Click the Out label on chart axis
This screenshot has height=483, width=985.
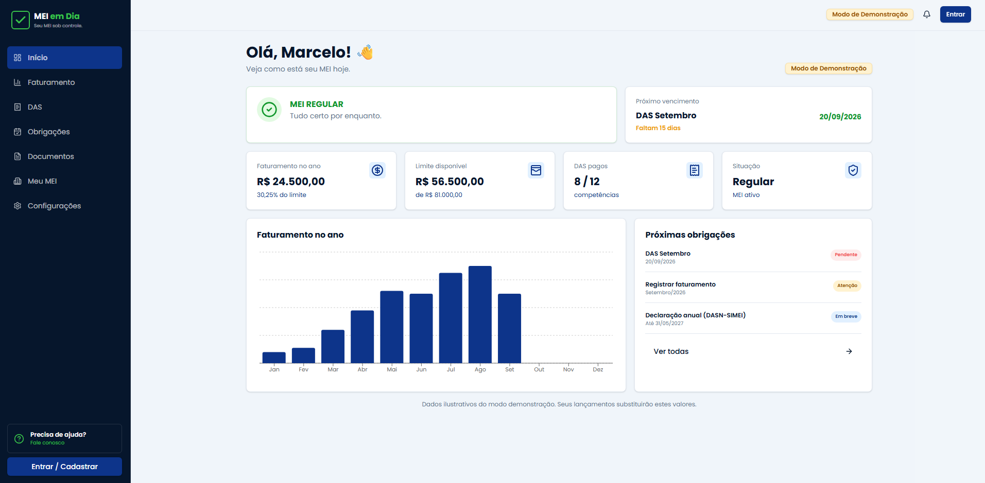539,369
